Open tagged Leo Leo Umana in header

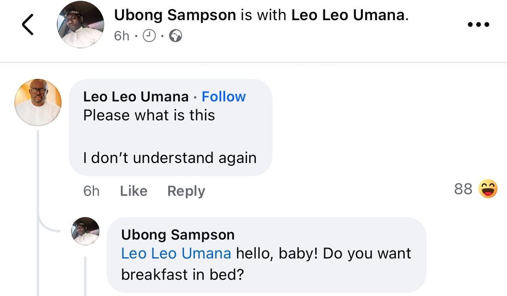point(348,15)
